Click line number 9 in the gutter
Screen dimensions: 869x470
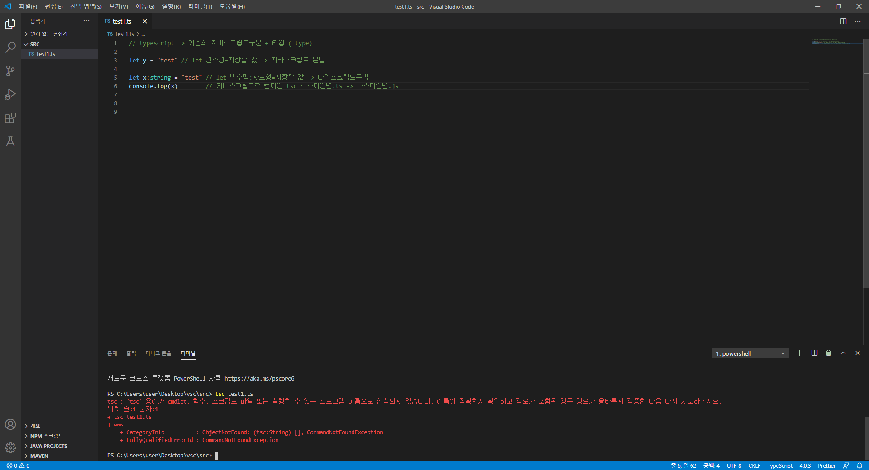coord(115,112)
